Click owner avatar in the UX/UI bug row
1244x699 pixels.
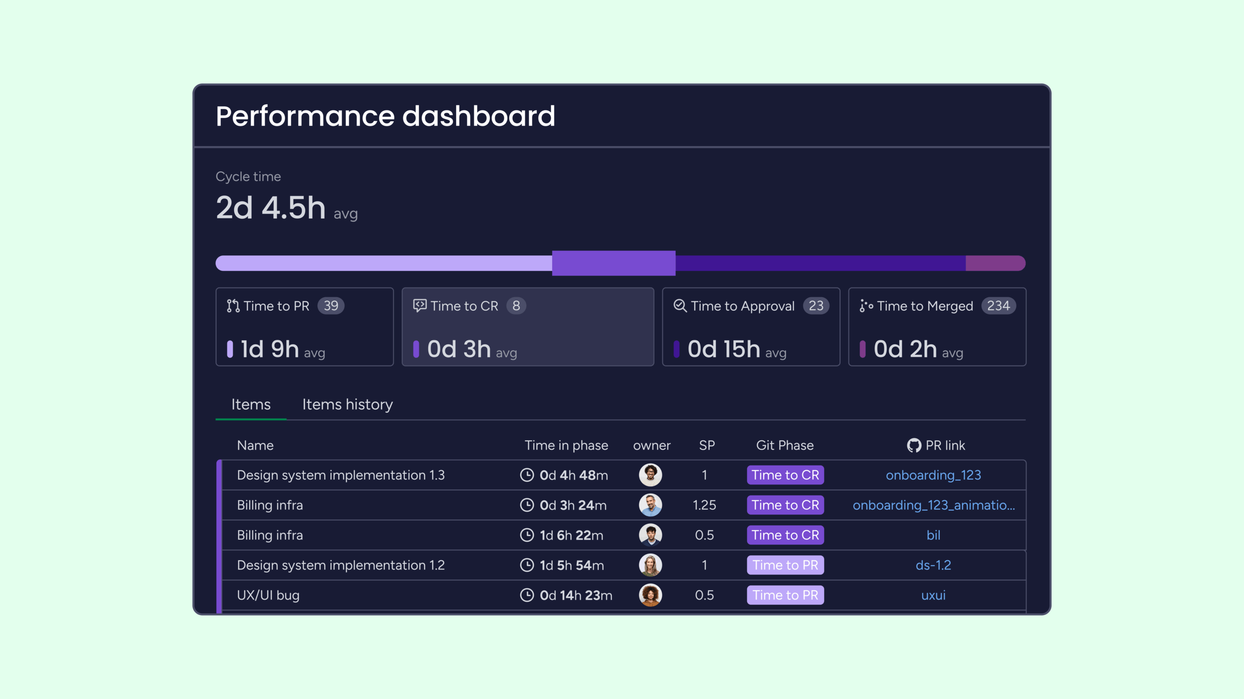click(x=650, y=595)
